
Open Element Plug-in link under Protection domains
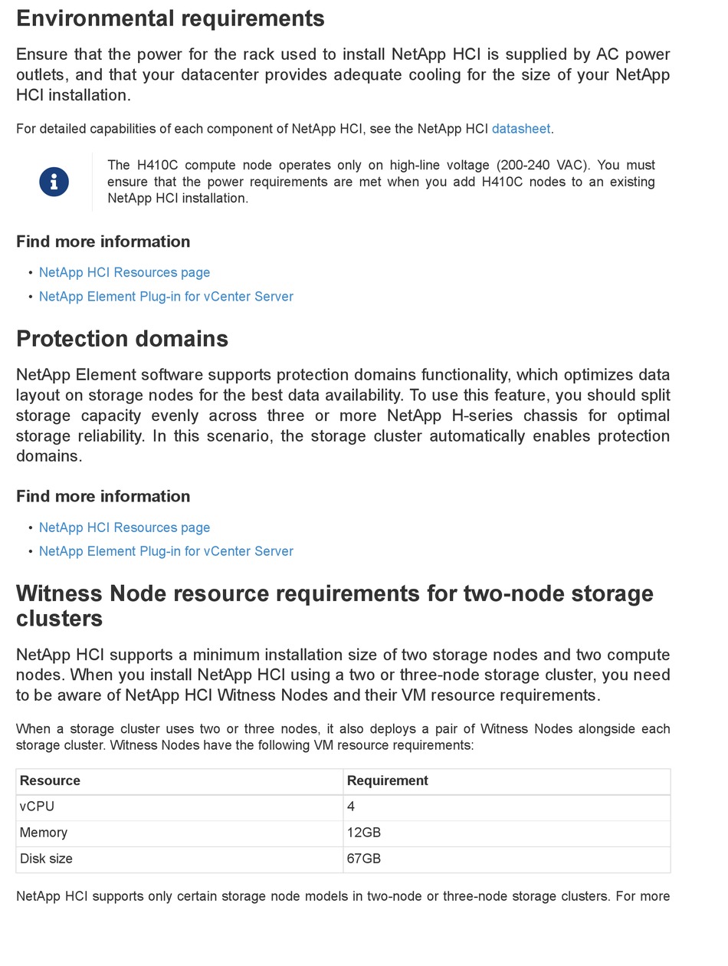[166, 551]
